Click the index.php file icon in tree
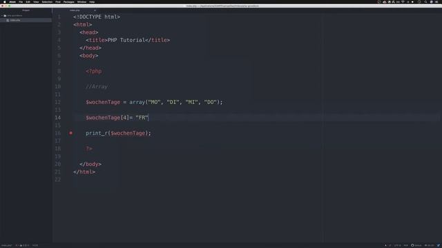This screenshot has height=248, width=442. [x=8, y=20]
